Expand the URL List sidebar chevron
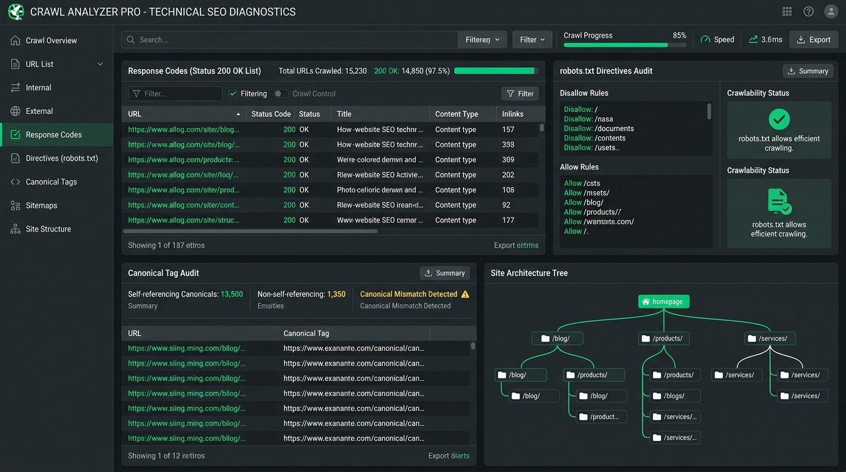Viewport: 846px width, 472px height. pos(100,64)
